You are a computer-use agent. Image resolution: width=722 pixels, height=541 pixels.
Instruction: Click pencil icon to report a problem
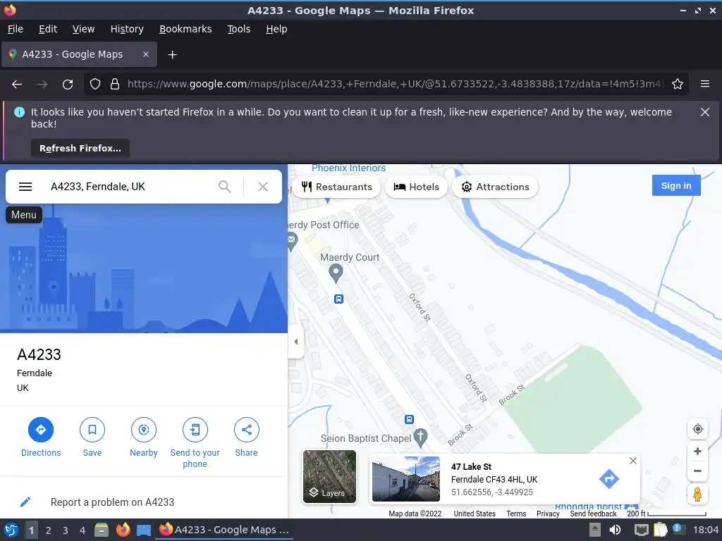(x=25, y=502)
